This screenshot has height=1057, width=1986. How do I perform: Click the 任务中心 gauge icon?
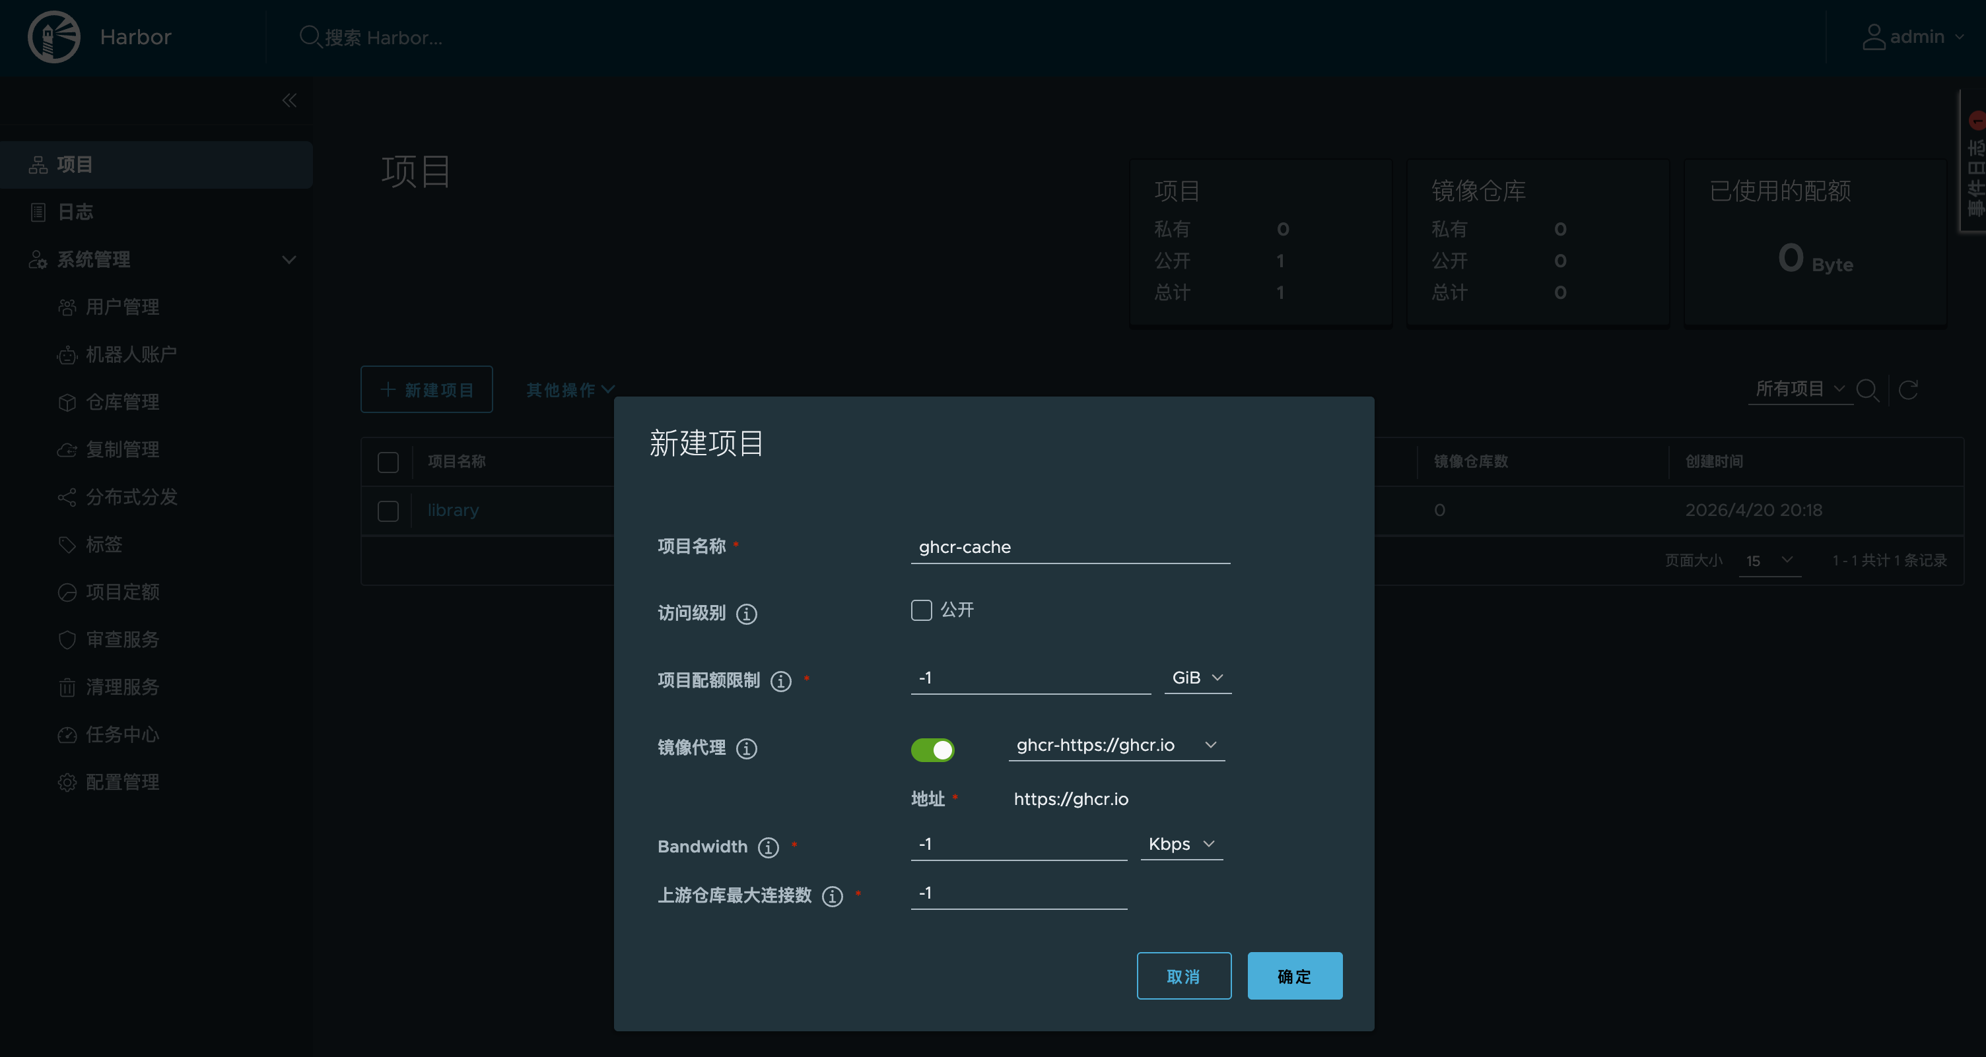(67, 735)
